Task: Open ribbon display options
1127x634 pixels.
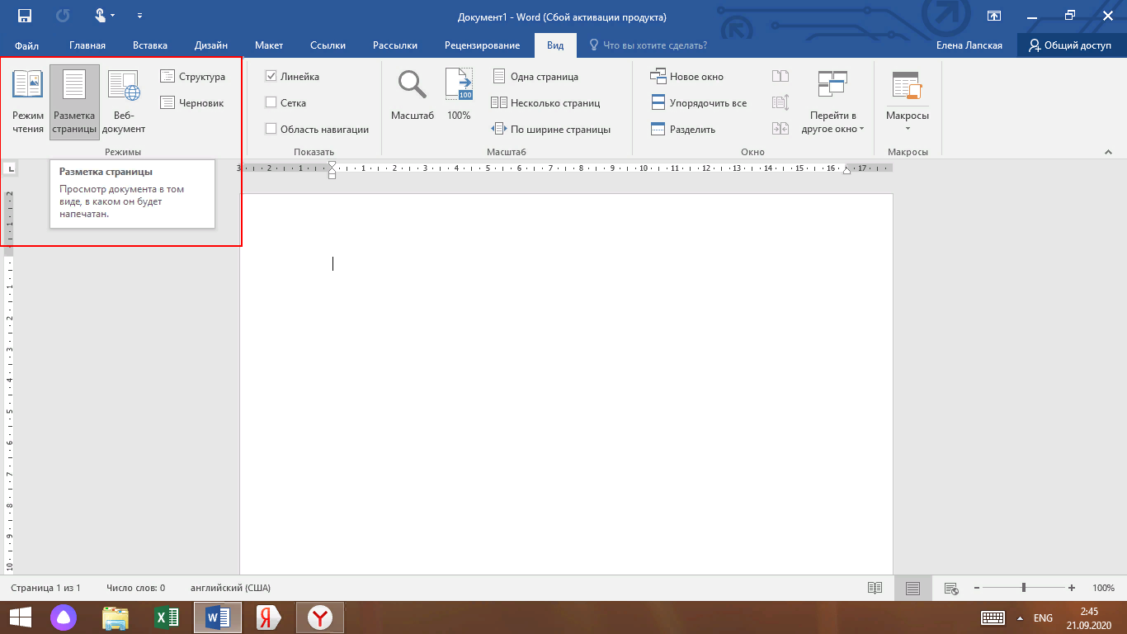Action: tap(994, 16)
